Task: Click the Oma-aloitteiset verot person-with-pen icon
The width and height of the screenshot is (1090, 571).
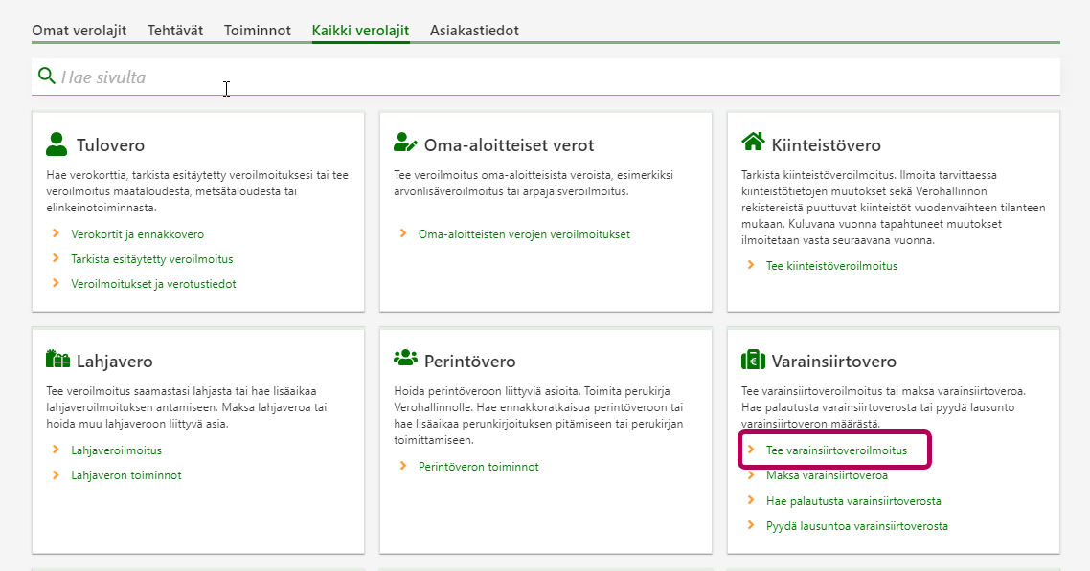Action: (405, 143)
